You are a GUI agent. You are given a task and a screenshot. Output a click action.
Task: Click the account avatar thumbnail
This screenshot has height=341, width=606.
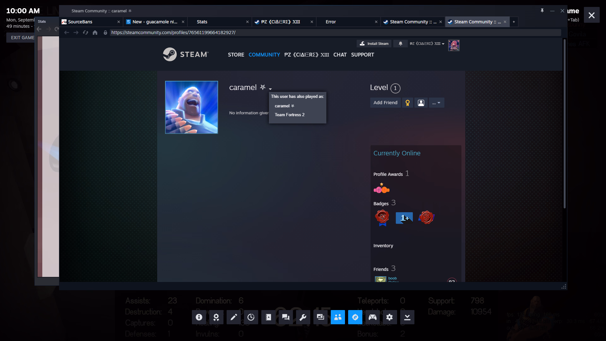[454, 45]
